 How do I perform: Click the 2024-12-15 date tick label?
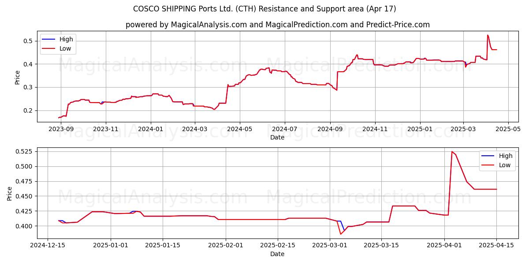tap(48, 246)
